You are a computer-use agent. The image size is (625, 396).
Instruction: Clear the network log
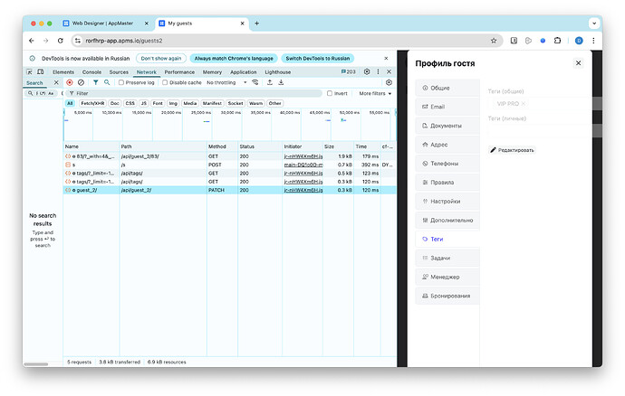[81, 82]
